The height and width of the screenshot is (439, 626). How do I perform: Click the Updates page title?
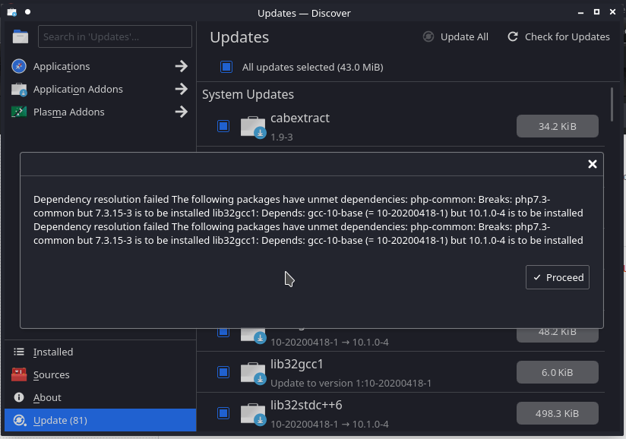click(x=239, y=37)
